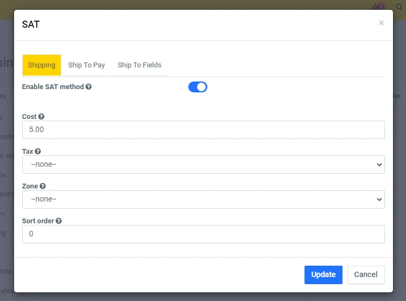
Task: Click the SAT dialog title
Action: (x=30, y=24)
